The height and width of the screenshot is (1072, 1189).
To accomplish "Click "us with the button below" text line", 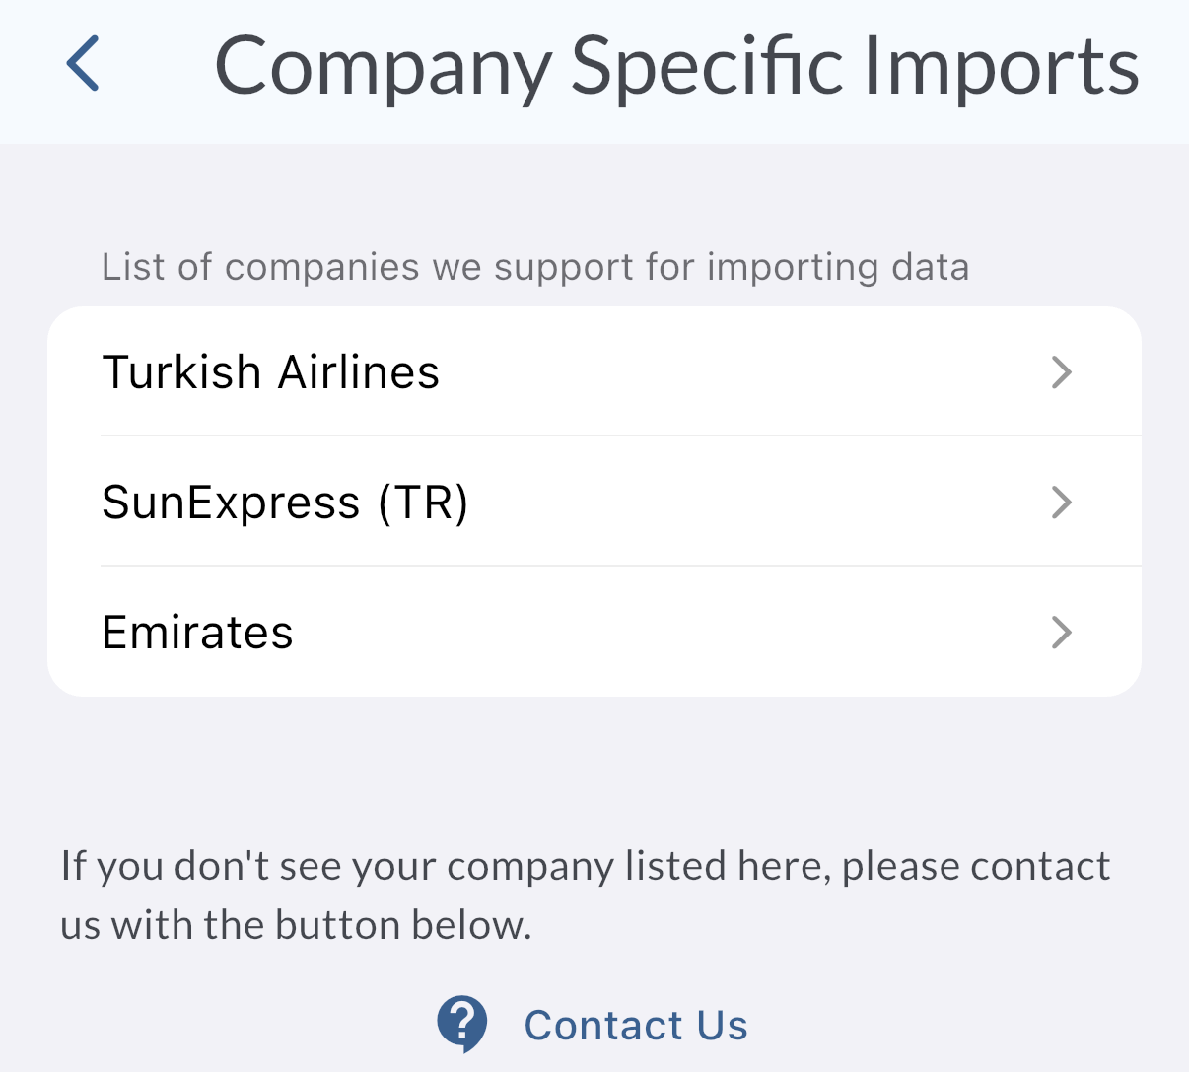I will 296,925.
